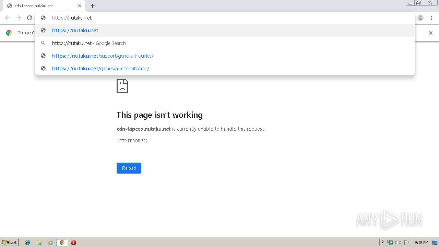Restore down the Chrome window

pyautogui.click(x=419, y=3)
